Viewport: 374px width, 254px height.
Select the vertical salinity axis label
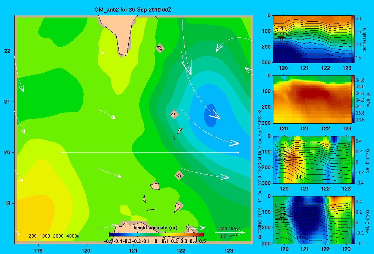pyautogui.click(x=368, y=100)
